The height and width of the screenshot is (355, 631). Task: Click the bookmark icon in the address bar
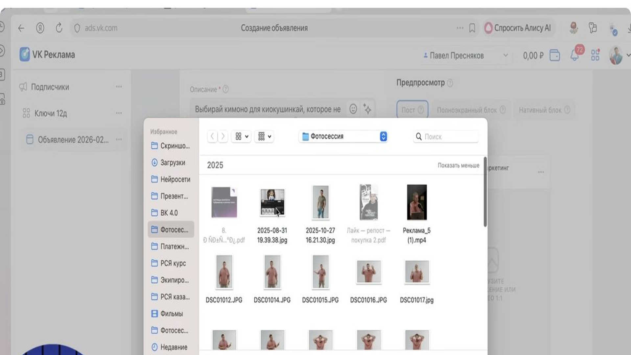pyautogui.click(x=472, y=28)
